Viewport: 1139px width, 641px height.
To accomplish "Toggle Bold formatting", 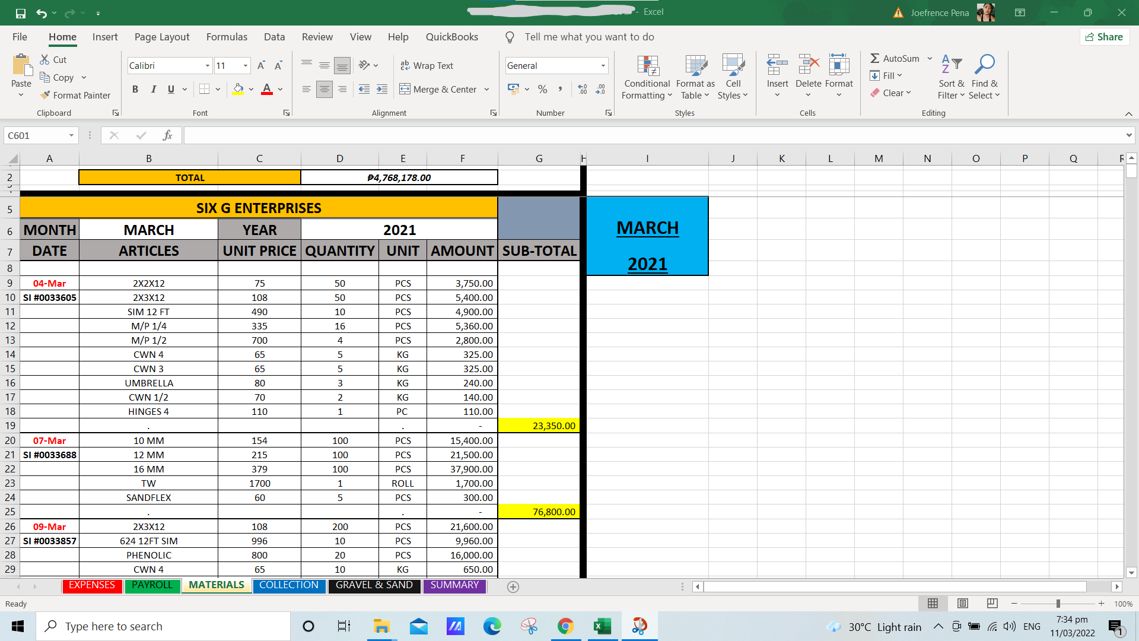I will coord(135,89).
